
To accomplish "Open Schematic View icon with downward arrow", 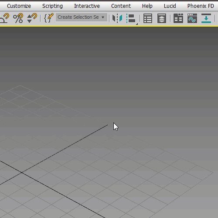I will point(206,18).
